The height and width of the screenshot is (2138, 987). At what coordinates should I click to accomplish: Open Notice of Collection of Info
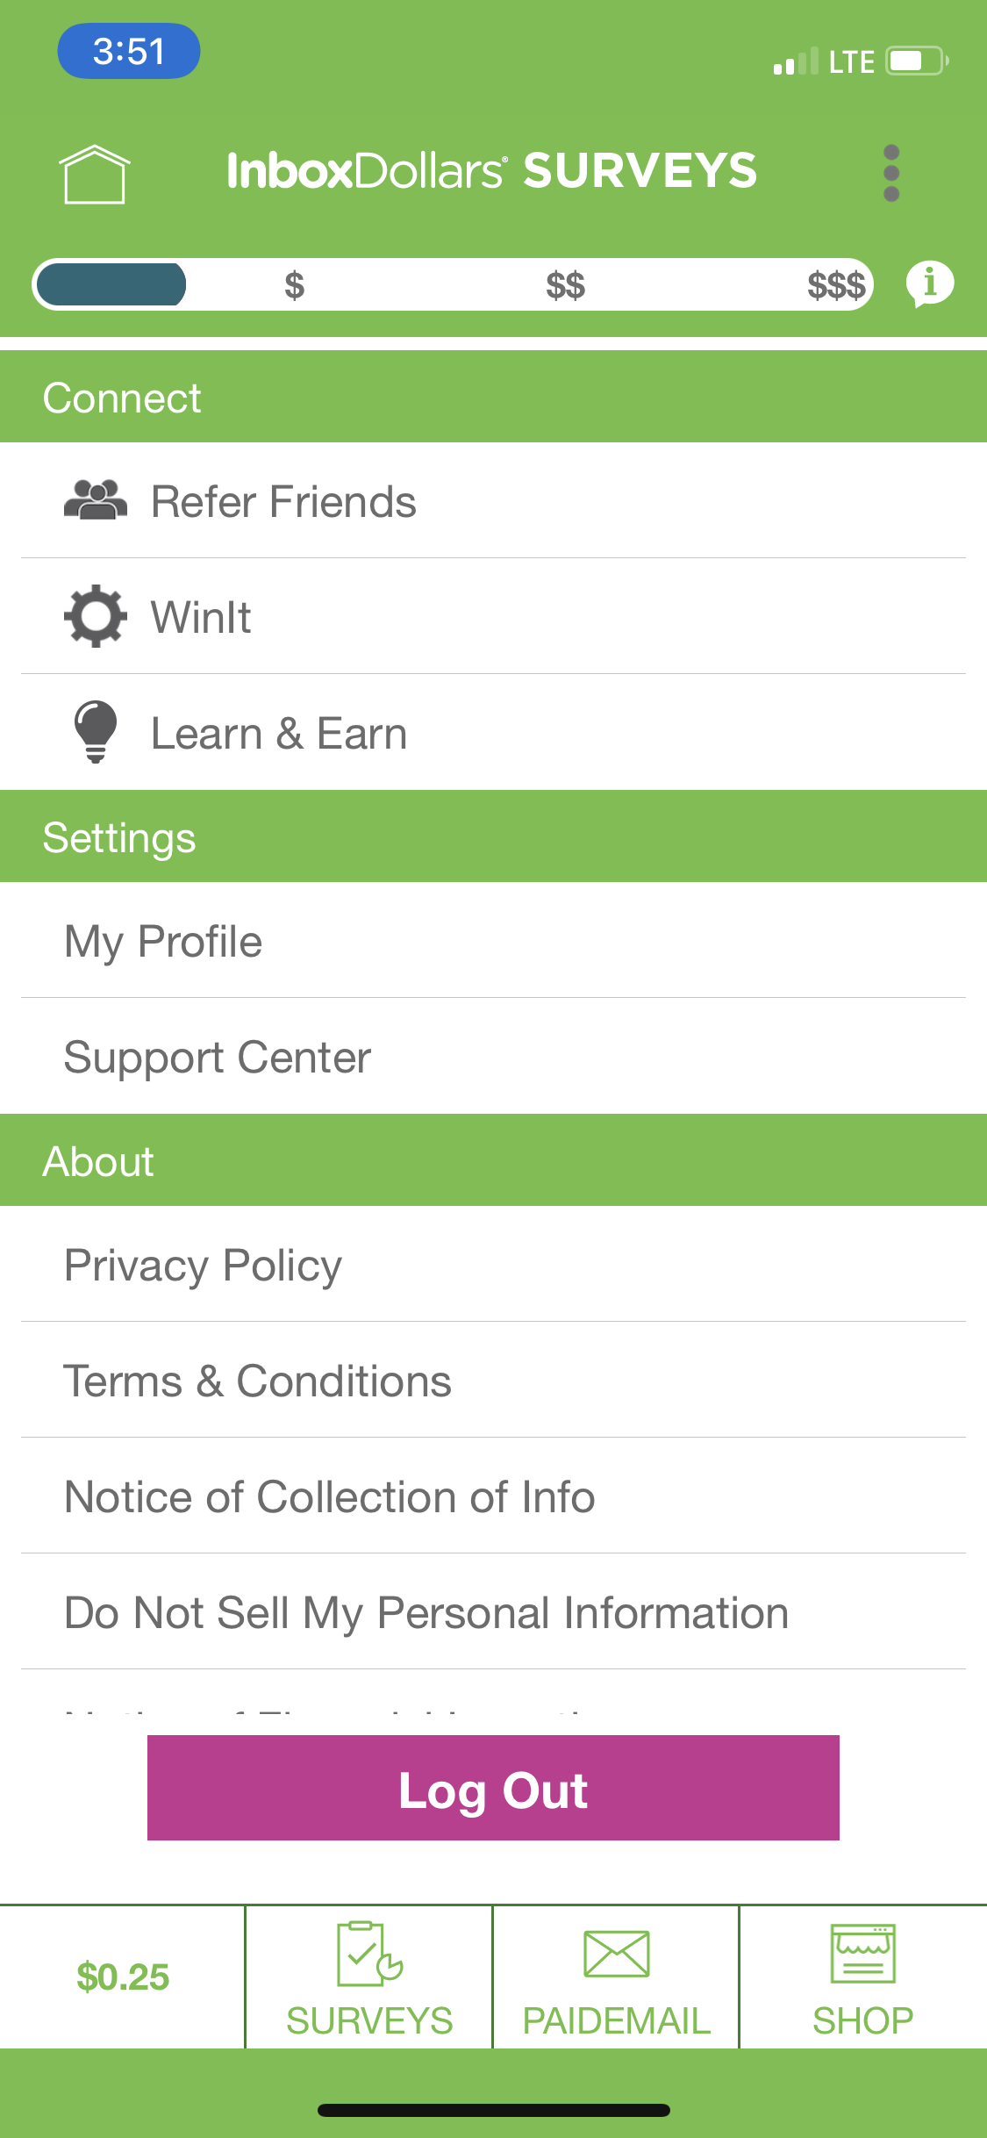click(x=330, y=1497)
